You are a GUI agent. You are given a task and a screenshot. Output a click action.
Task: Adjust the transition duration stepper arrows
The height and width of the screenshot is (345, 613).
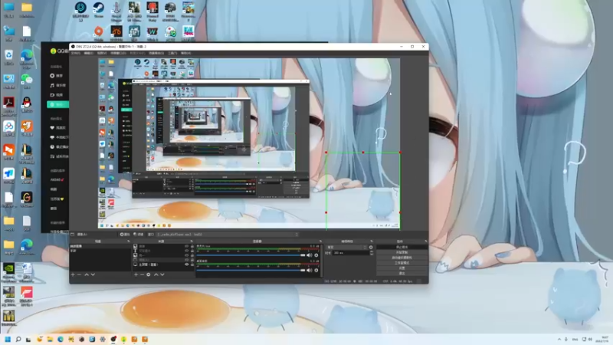coord(371,253)
